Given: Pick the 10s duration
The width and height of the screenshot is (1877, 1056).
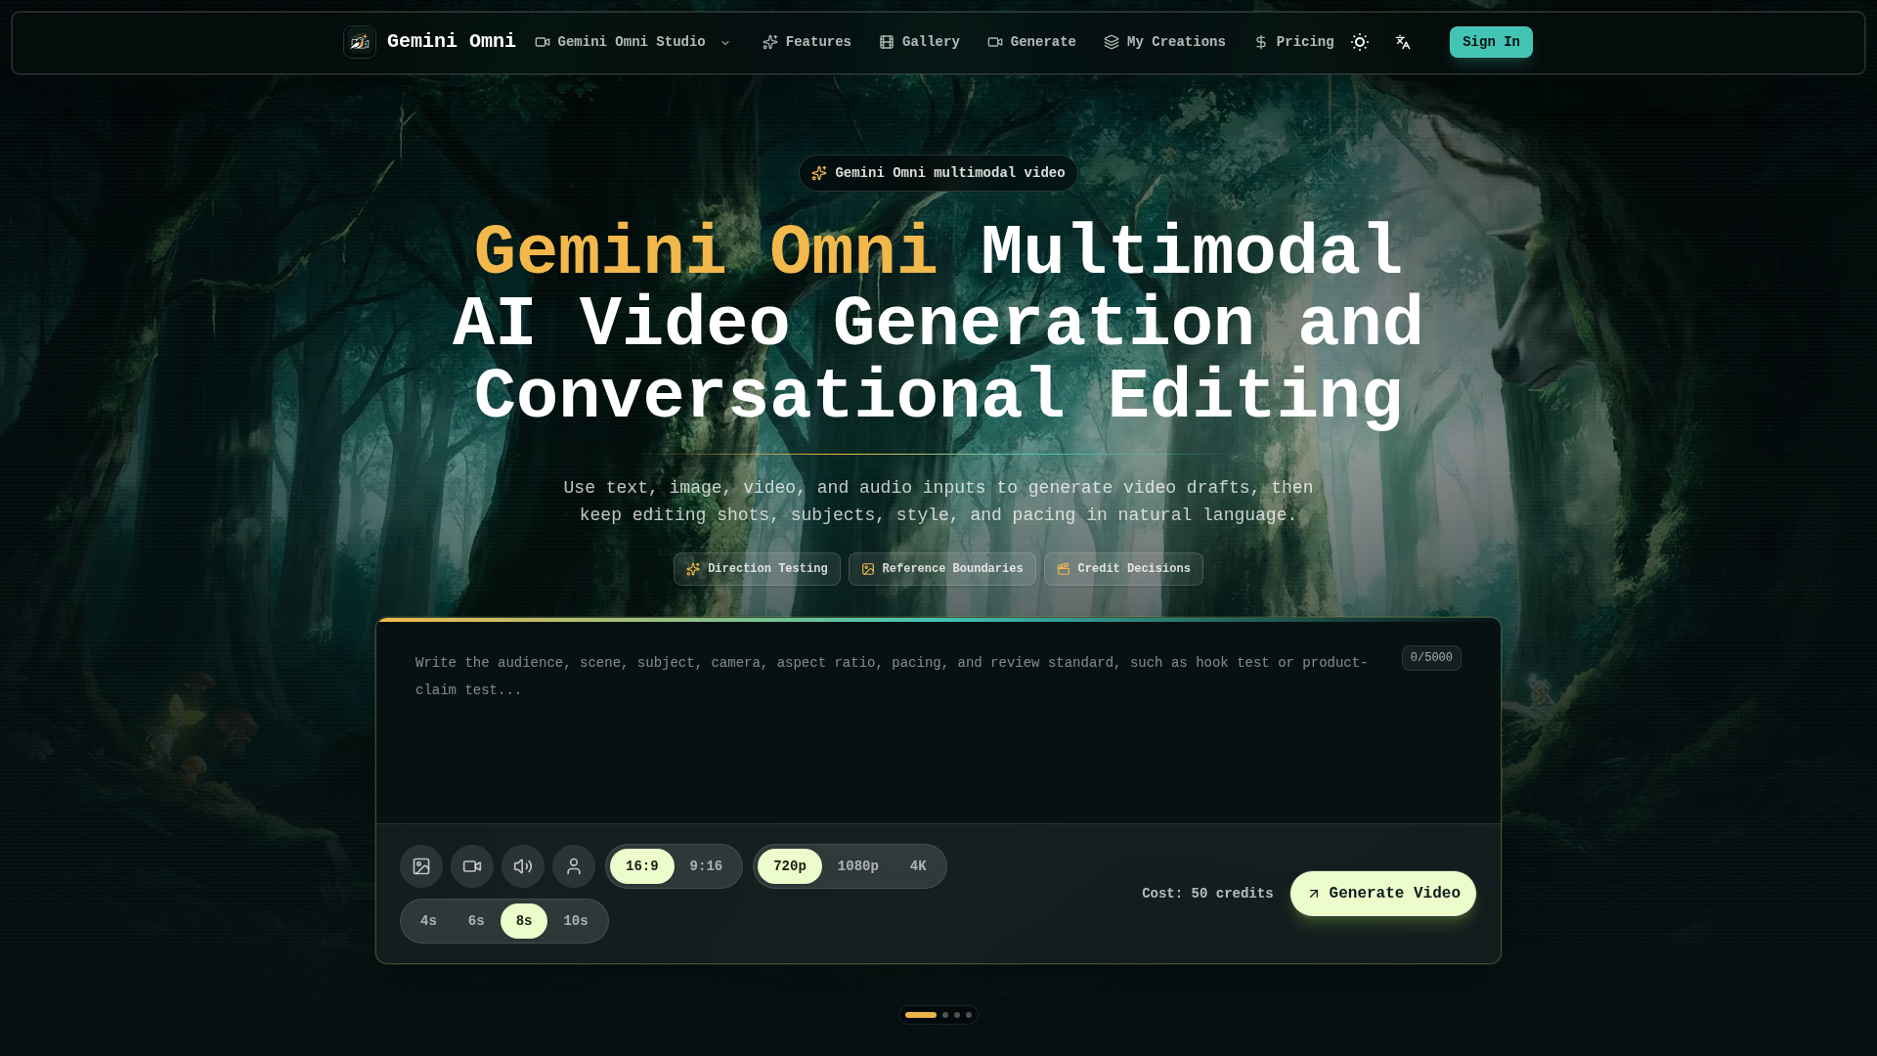Looking at the screenshot, I should pyautogui.click(x=576, y=921).
